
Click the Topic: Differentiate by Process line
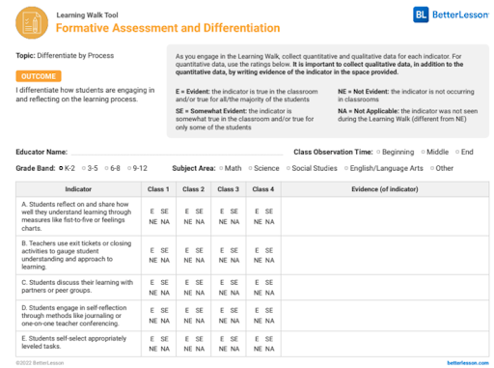(x=65, y=55)
